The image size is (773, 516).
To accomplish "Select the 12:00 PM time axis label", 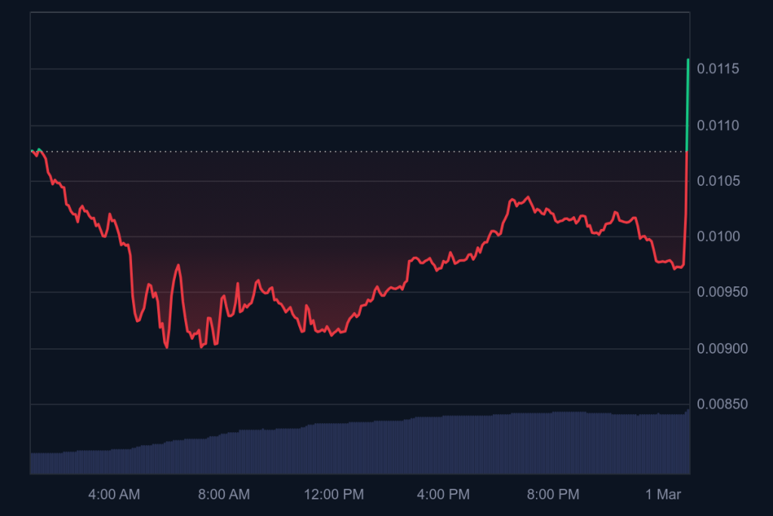I will point(333,495).
